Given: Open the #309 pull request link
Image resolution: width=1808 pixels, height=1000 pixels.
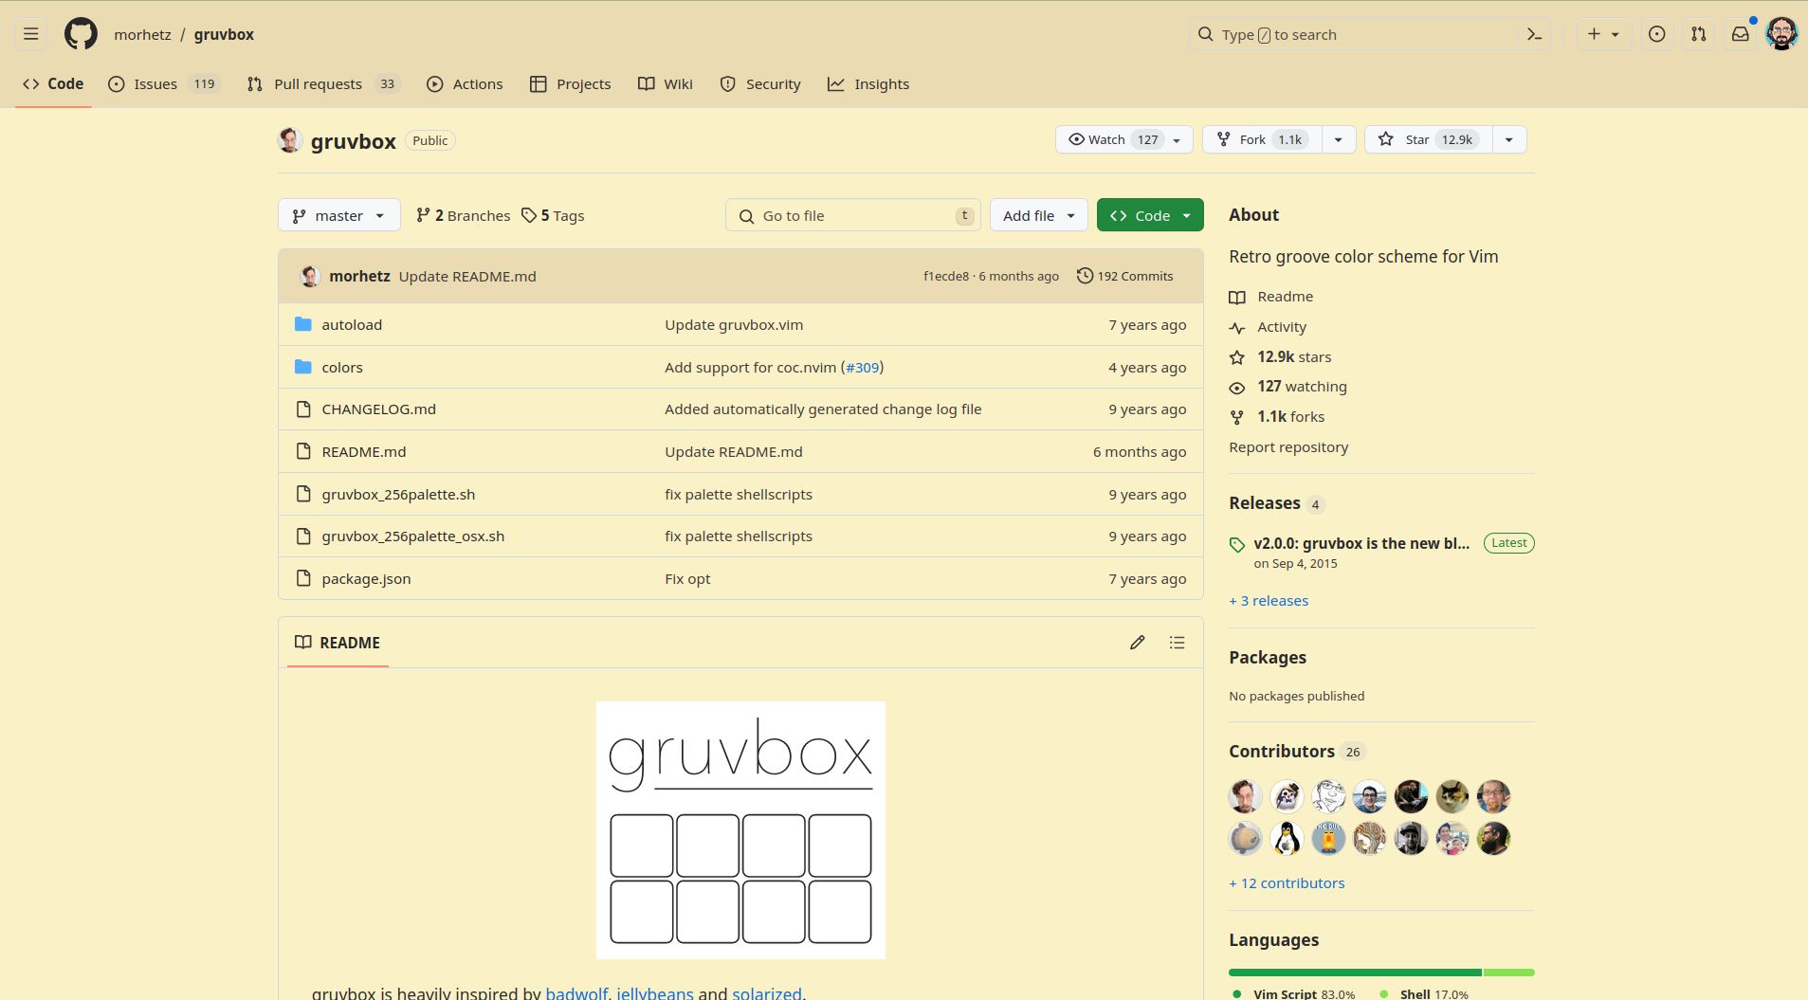Looking at the screenshot, I should tap(862, 367).
